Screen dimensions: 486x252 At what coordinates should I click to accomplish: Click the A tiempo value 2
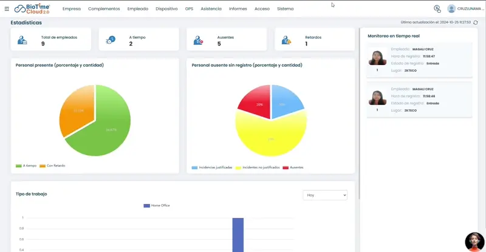(131, 44)
